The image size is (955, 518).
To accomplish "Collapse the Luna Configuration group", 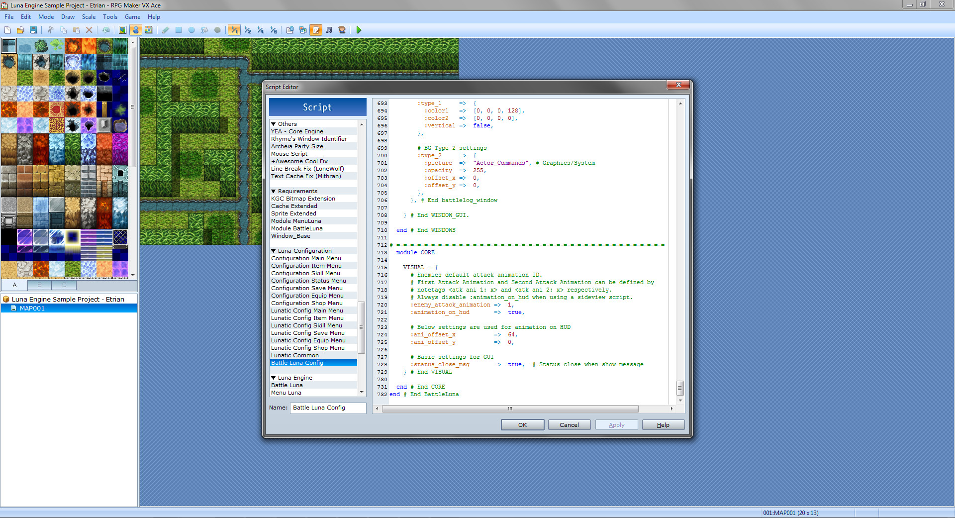I will (274, 251).
